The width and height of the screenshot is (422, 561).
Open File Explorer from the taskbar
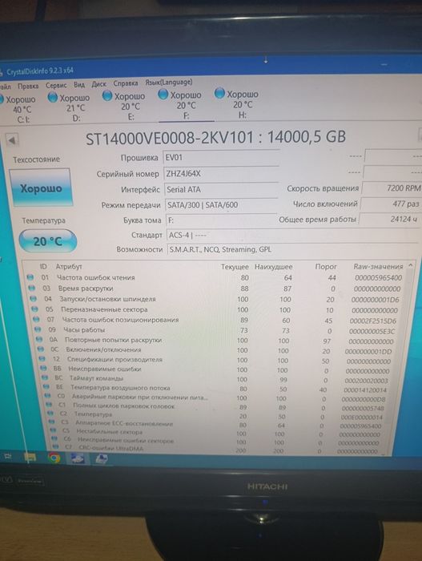[x=30, y=457]
